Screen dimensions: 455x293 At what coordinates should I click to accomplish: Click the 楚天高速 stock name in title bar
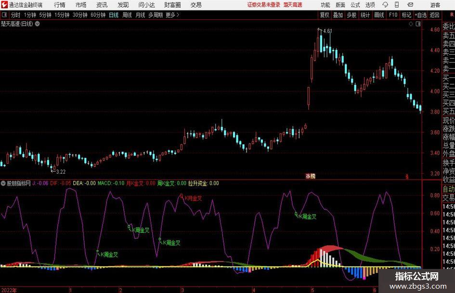(293, 5)
